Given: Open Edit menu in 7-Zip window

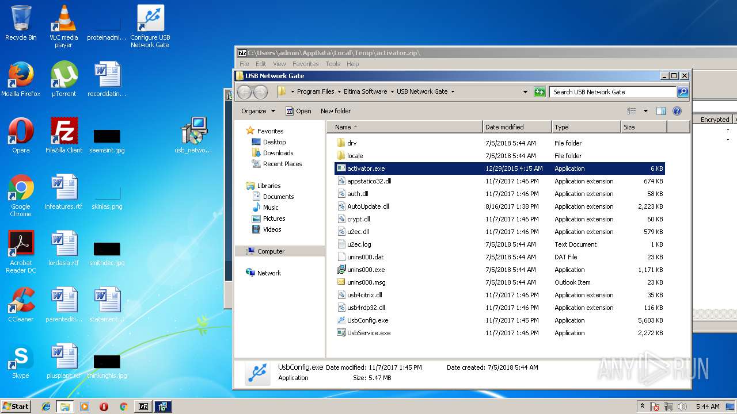Looking at the screenshot, I should (x=261, y=64).
